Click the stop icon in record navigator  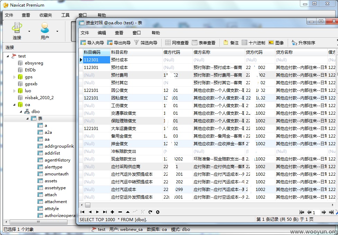click(158, 212)
